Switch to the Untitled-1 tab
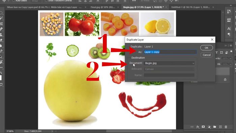This screenshot has height=133, width=236. coord(190,7)
